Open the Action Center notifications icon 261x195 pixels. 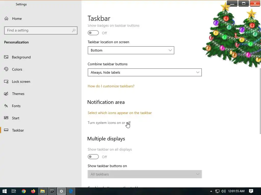pos(251,191)
